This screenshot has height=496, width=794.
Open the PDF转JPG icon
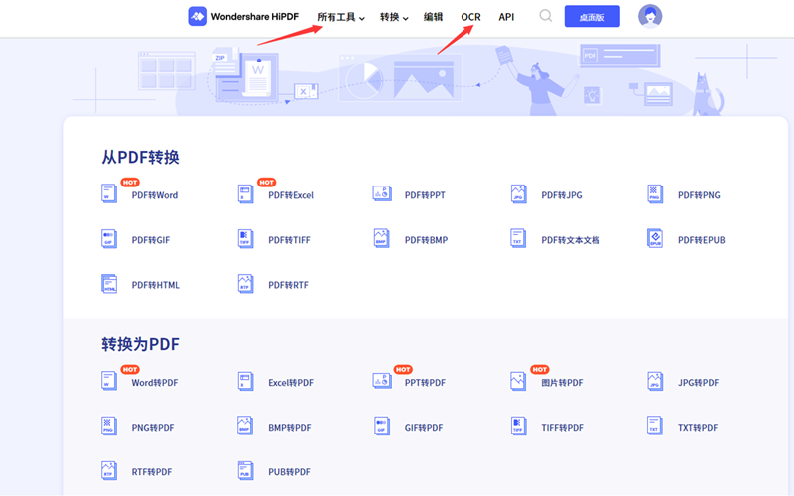[518, 194]
